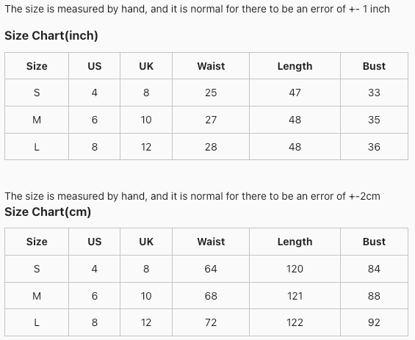Click length value 121 in cm chart

click(x=295, y=296)
